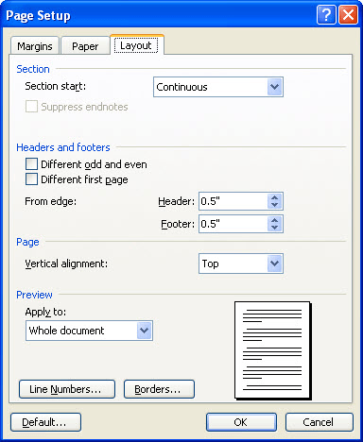Click the Default button
Image resolution: width=363 pixels, height=442 pixels.
point(45,422)
